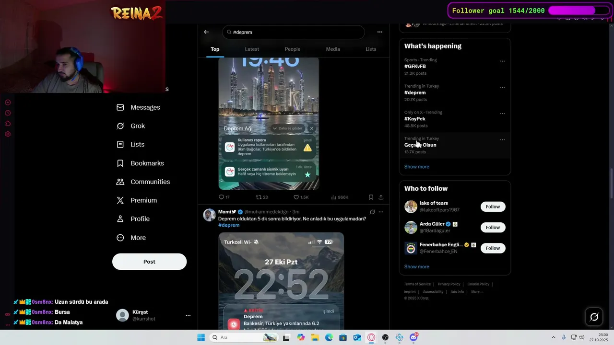Switch to the Media tab
Screen dimensions: 614x345
pyautogui.click(x=333, y=49)
